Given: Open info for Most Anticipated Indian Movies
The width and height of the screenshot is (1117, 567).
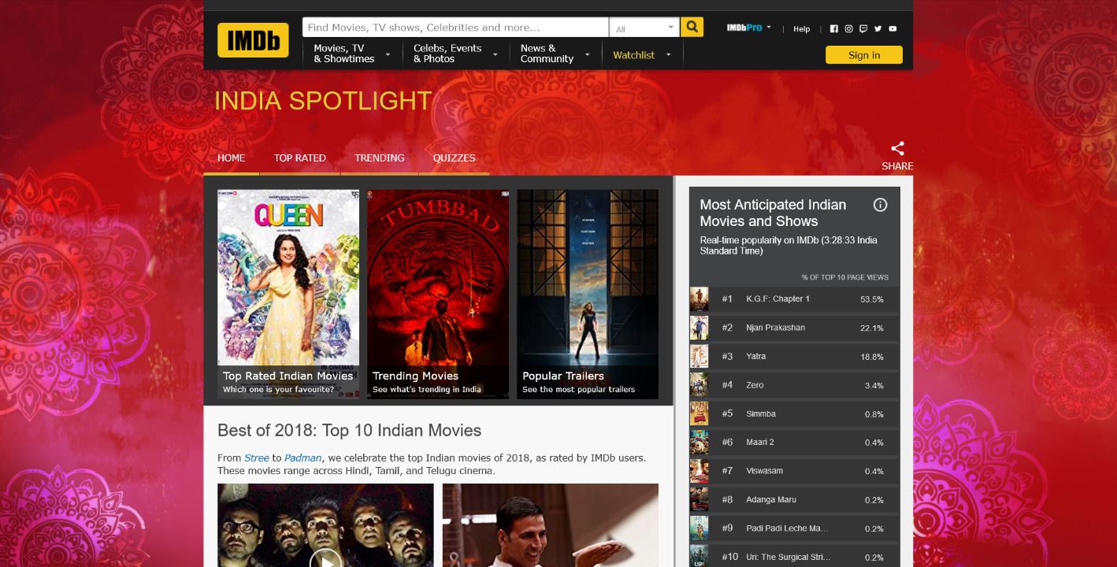Looking at the screenshot, I should coord(880,204).
